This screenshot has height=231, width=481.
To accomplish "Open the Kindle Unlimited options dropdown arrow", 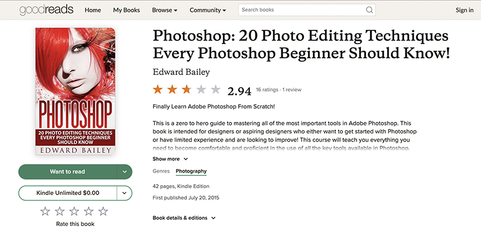I will click(x=124, y=193).
